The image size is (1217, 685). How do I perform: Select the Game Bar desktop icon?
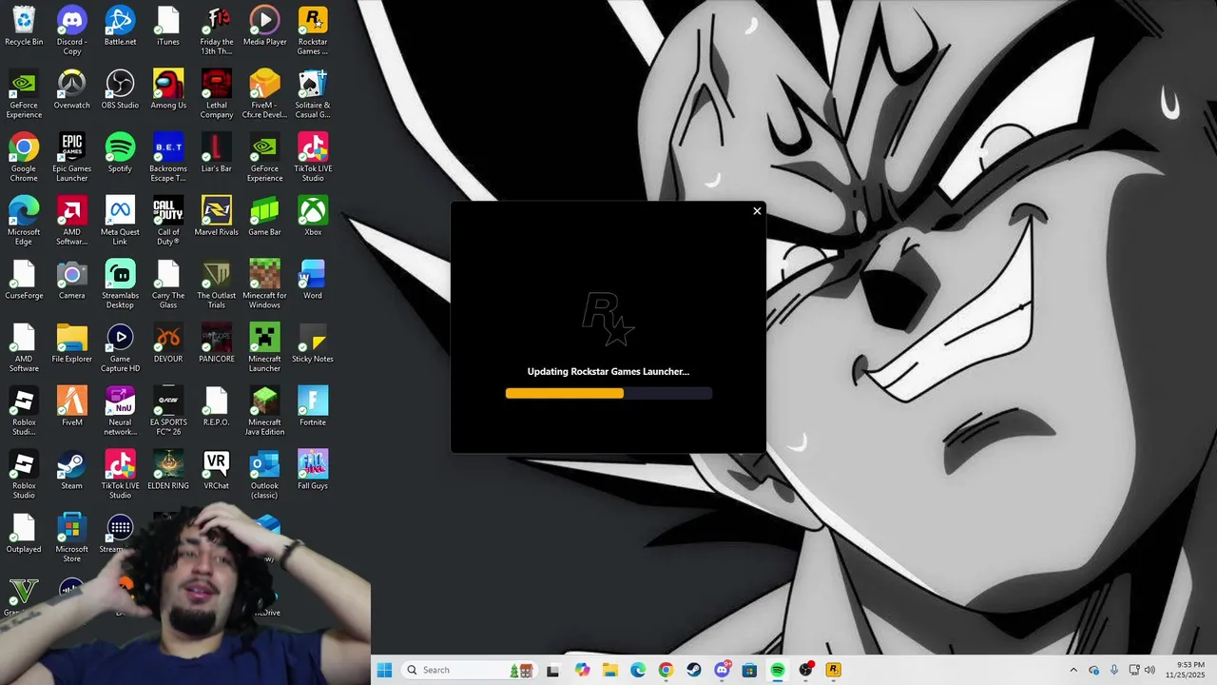click(264, 217)
